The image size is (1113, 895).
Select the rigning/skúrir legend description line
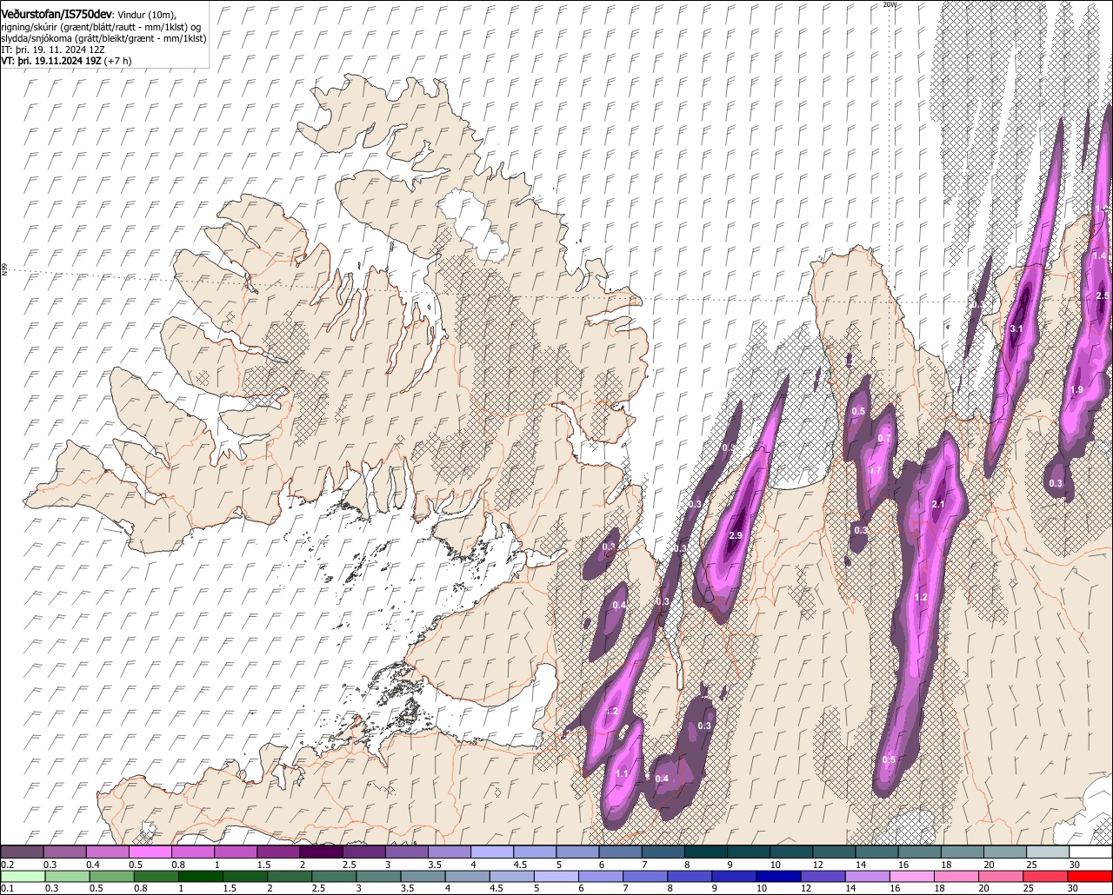coord(102,27)
